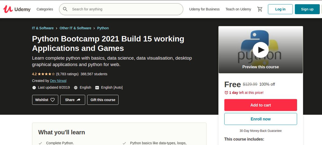Viewport: 322px width, 145px height.
Task: Click 'This course includes:' heading
Action: 244,139
